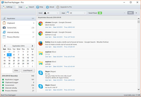Select September 17 in calendar
This screenshot has height=97, width=141.
pyautogui.click(x=32, y=58)
